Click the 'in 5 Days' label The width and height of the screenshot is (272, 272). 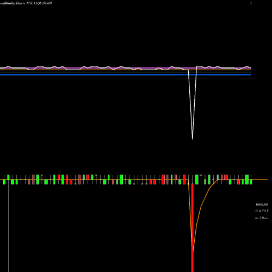262,218
